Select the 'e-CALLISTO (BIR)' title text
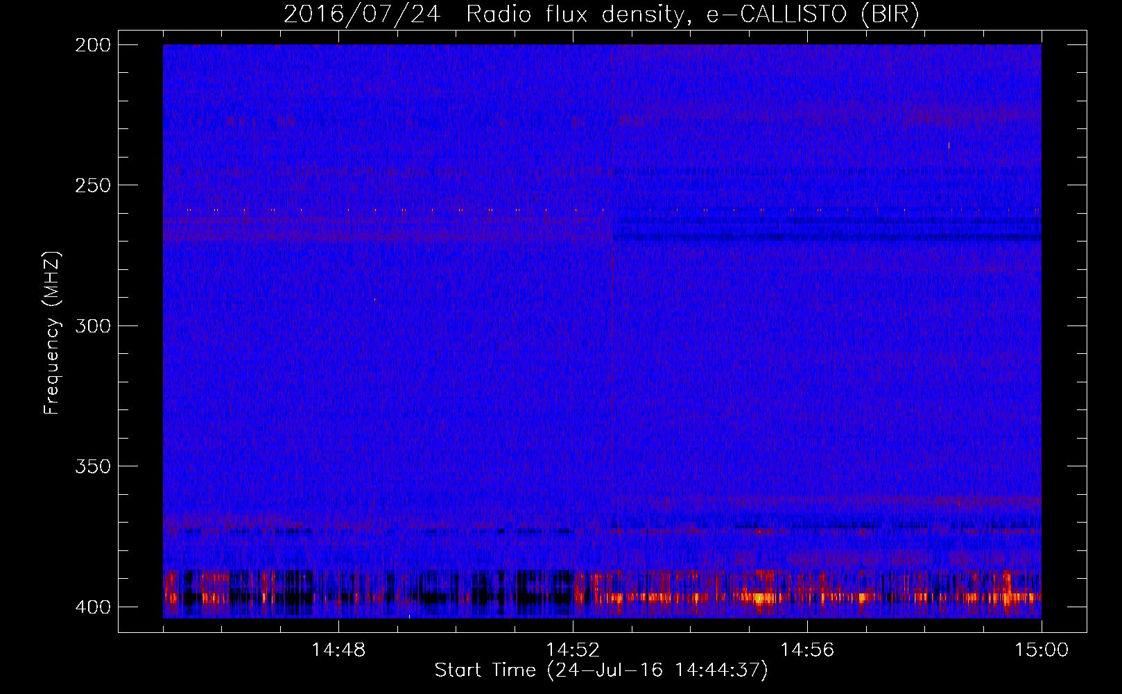1122x694 pixels. (813, 15)
